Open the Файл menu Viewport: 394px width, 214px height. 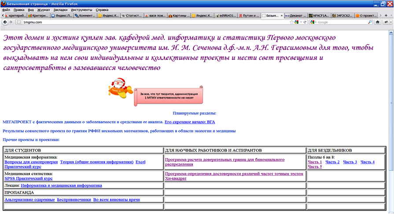[x=6, y=10]
